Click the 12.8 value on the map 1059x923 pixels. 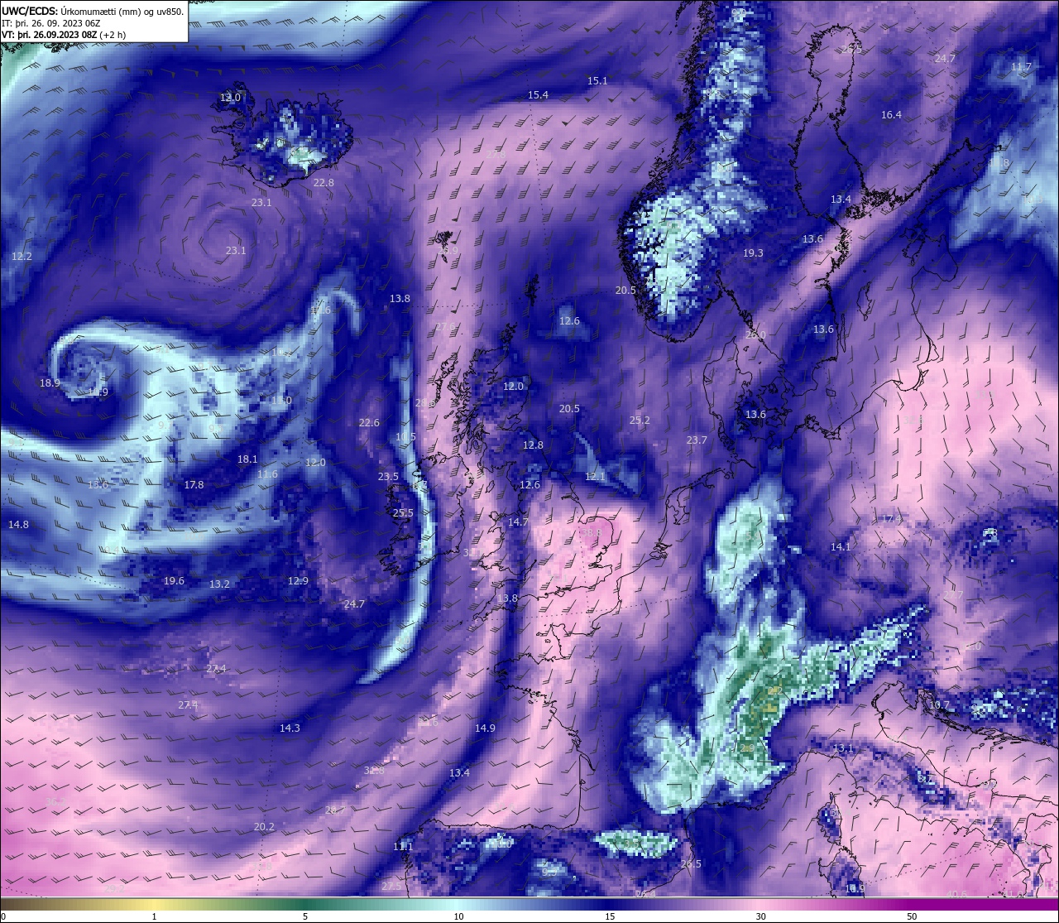[x=533, y=445]
